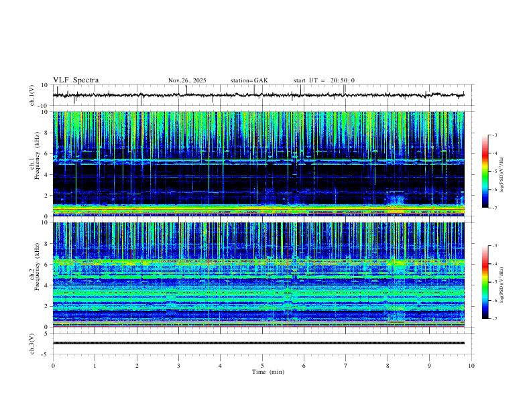The height and width of the screenshot is (410, 531).
Task: Click the ch.2 spectrogram panel
Action: coord(258,275)
